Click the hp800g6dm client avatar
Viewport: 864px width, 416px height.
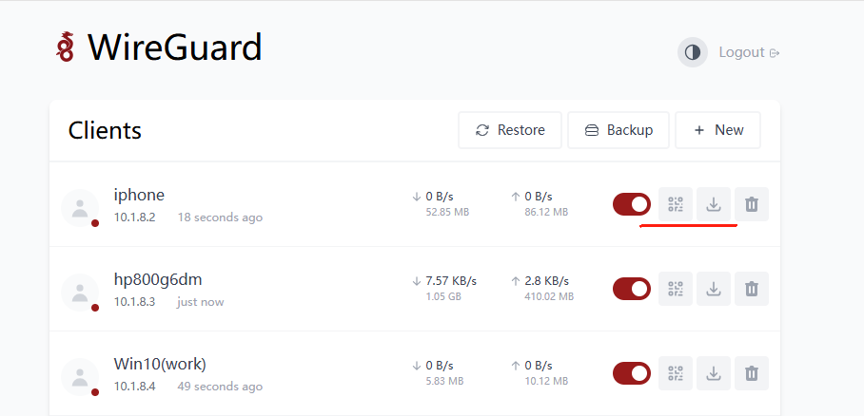pos(80,293)
